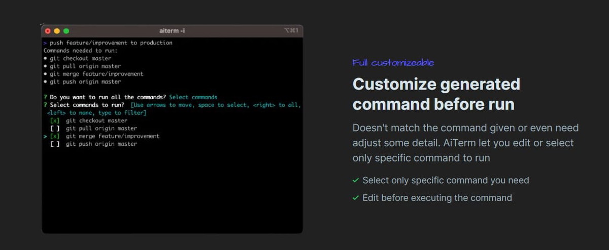The height and width of the screenshot is (250, 609).
Task: Click the bulleted 'git push origin master' line
Action: (x=82, y=81)
